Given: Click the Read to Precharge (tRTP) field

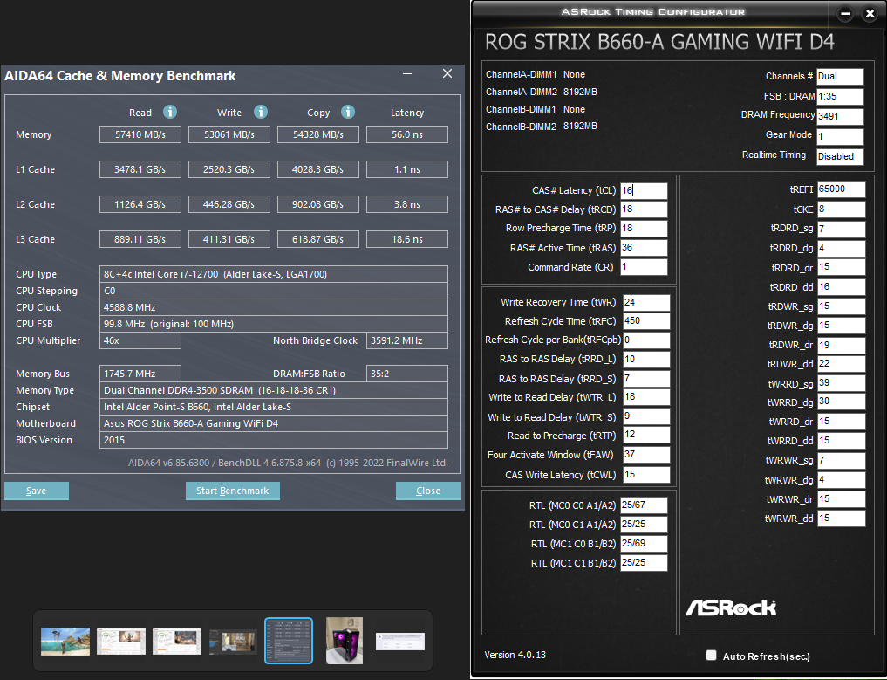Looking at the screenshot, I should (646, 435).
